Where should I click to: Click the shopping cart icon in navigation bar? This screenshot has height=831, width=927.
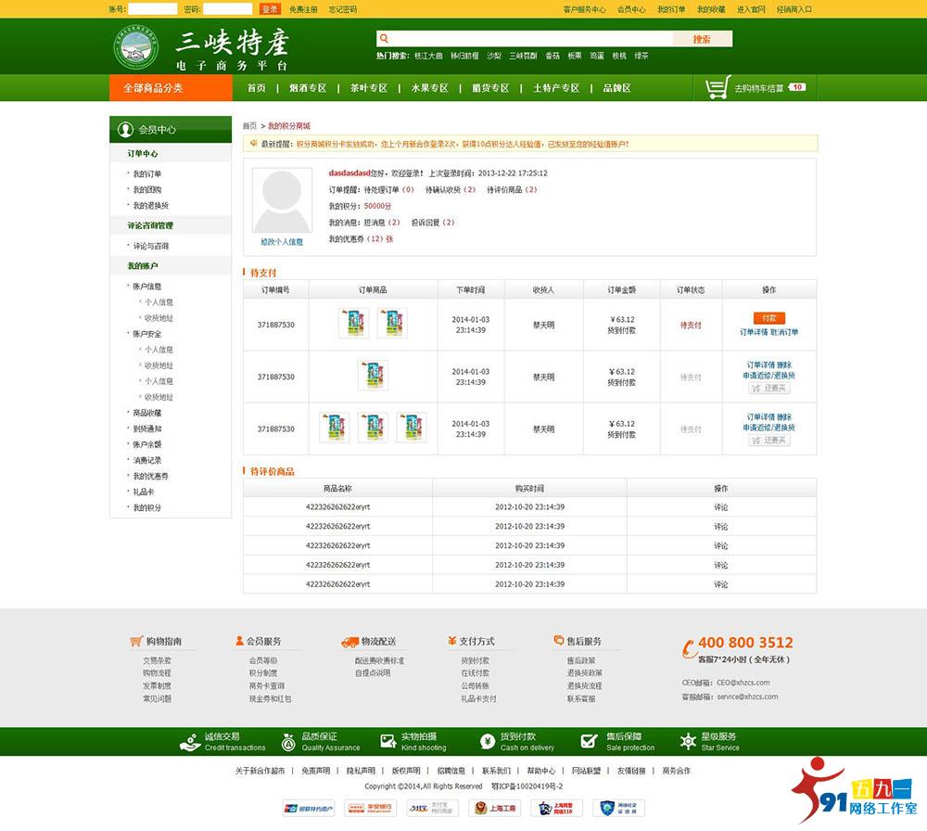[717, 89]
